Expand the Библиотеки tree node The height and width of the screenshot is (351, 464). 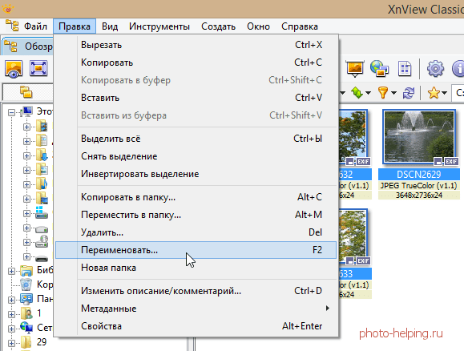11,271
